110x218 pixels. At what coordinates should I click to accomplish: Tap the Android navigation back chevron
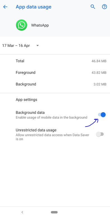[x=22, y=212]
